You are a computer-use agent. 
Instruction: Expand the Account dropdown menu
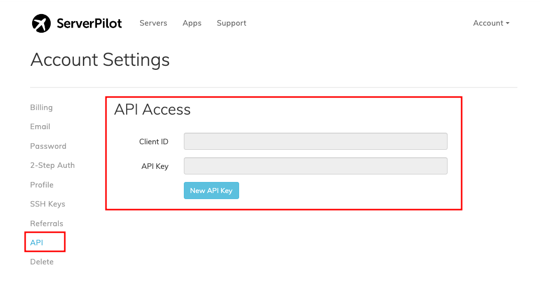pos(491,23)
